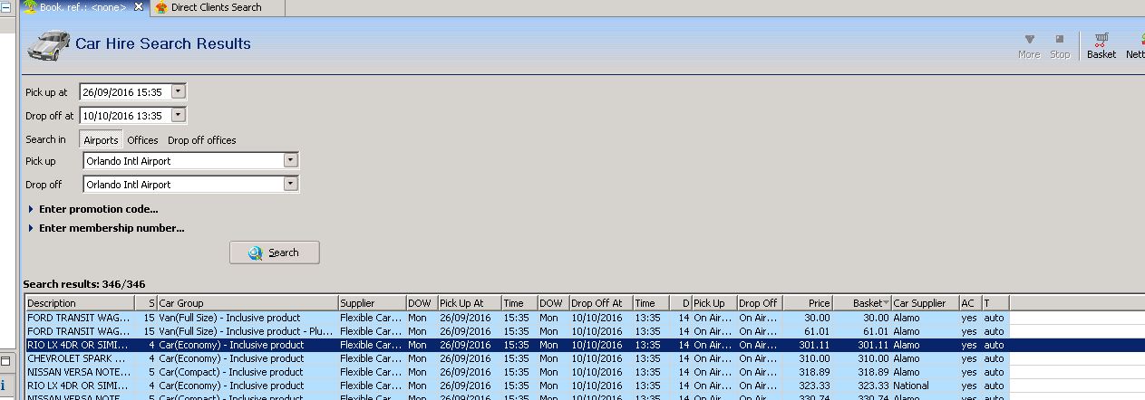Sort by the Price column header
Screen dimensions: 1145x400
click(807, 303)
